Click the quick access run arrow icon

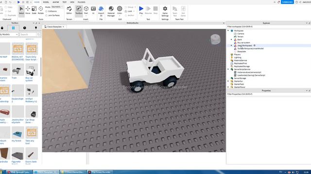18,2
